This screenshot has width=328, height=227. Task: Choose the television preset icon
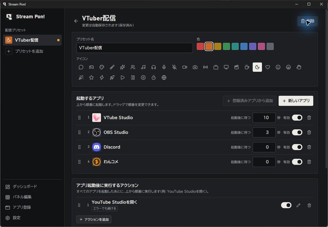click(216, 67)
